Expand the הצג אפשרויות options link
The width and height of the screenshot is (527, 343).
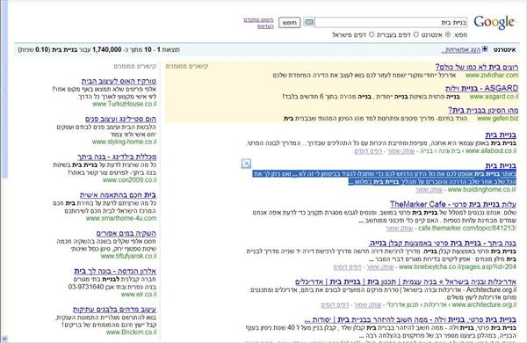461,50
